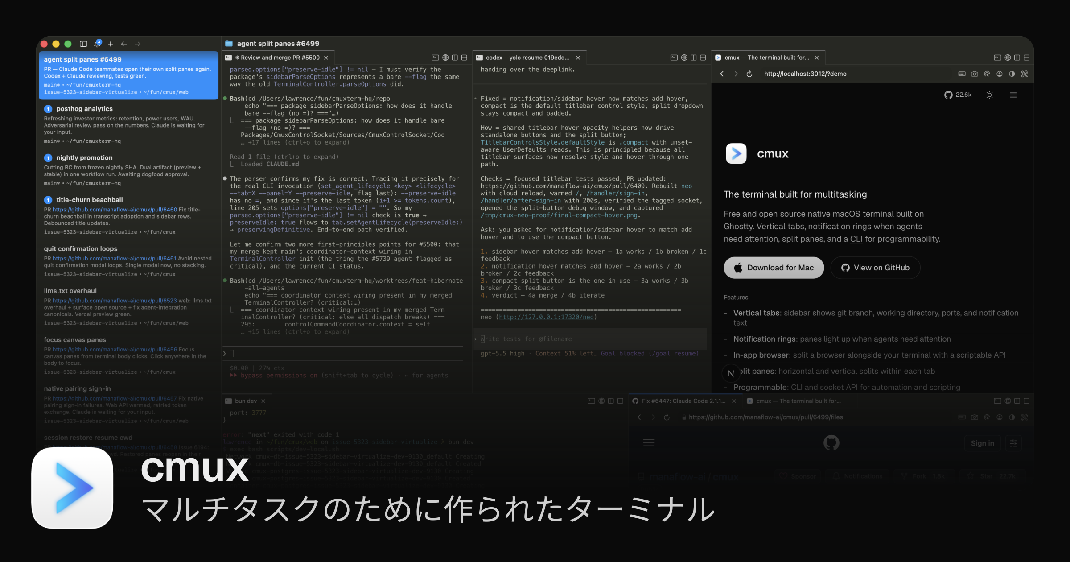Close the codex --yolo resume tab

pos(578,58)
